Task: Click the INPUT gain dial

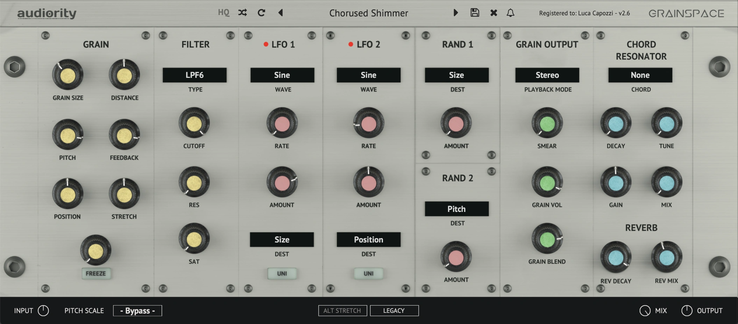Action: coord(43,310)
